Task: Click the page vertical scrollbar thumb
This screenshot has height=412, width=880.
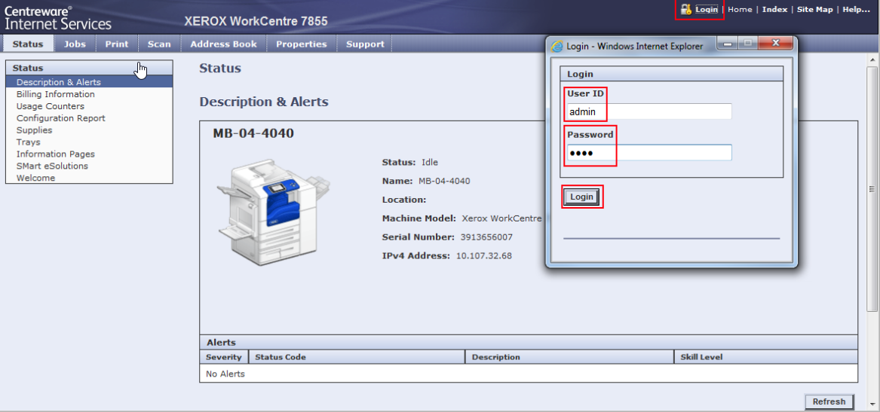Action: (872, 189)
